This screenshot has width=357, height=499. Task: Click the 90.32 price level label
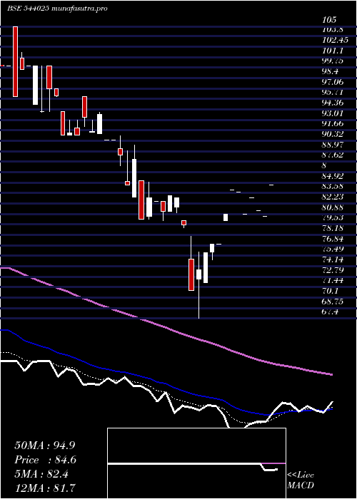tap(333, 135)
